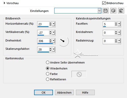Expand the Vorschau preview triangle
The image size is (127, 98).
[4, 3]
